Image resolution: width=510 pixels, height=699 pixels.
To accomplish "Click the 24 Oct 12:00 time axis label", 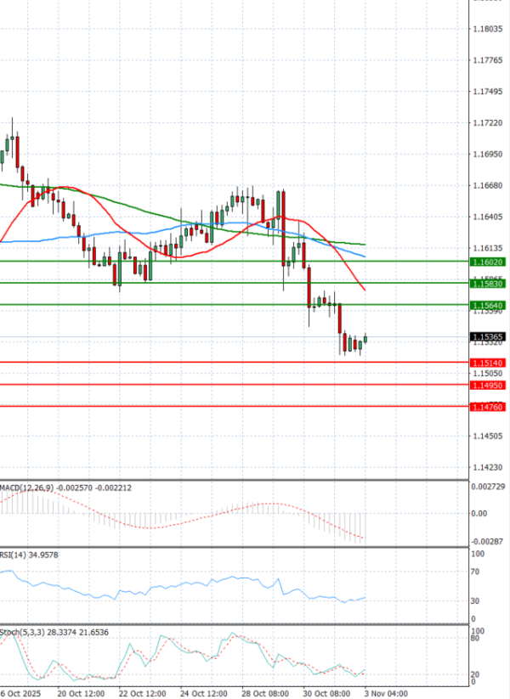I will [205, 692].
